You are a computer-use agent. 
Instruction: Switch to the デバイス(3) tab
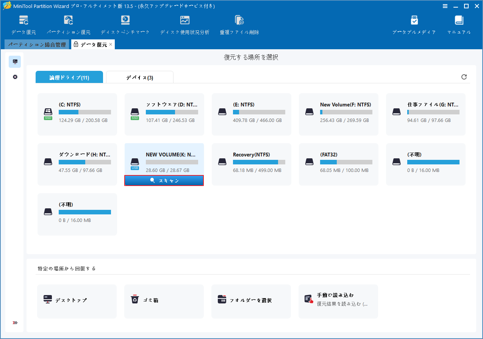point(139,77)
